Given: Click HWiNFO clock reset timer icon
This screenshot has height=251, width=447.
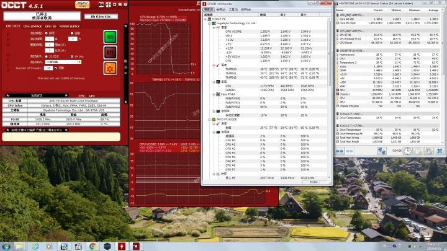Looking at the screenshot, I should pos(408,151).
